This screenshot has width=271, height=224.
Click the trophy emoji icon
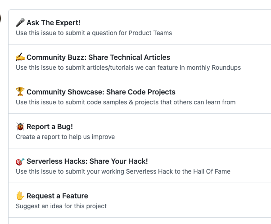pos(20,92)
